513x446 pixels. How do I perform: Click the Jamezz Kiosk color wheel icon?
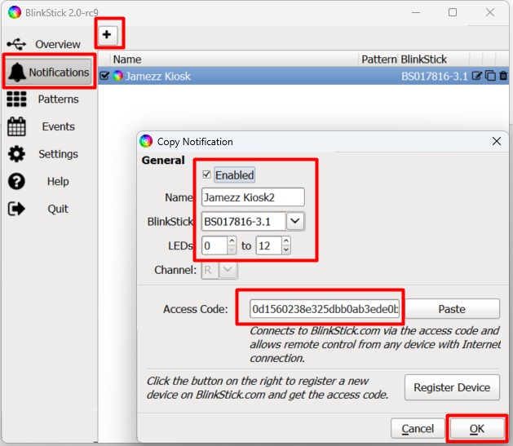pyautogui.click(x=117, y=76)
